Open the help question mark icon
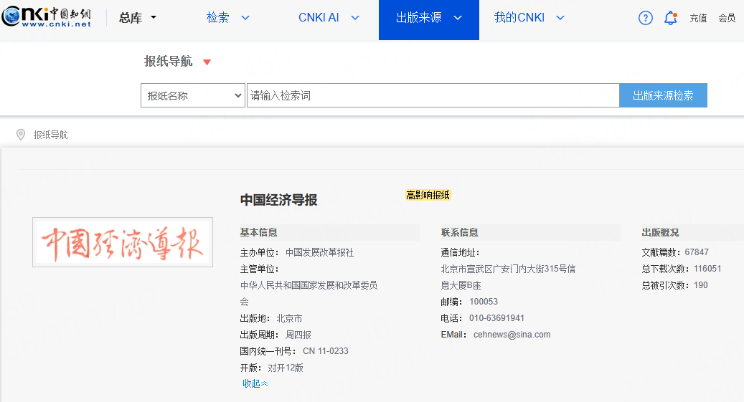 (x=645, y=18)
